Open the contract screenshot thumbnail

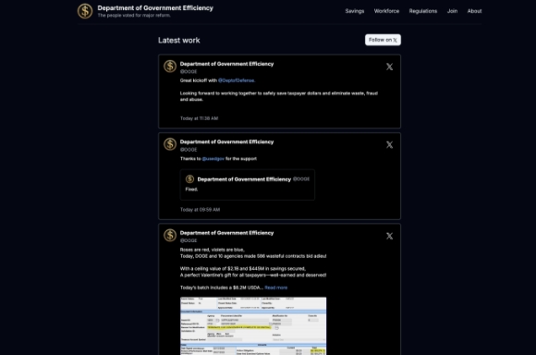click(x=253, y=326)
